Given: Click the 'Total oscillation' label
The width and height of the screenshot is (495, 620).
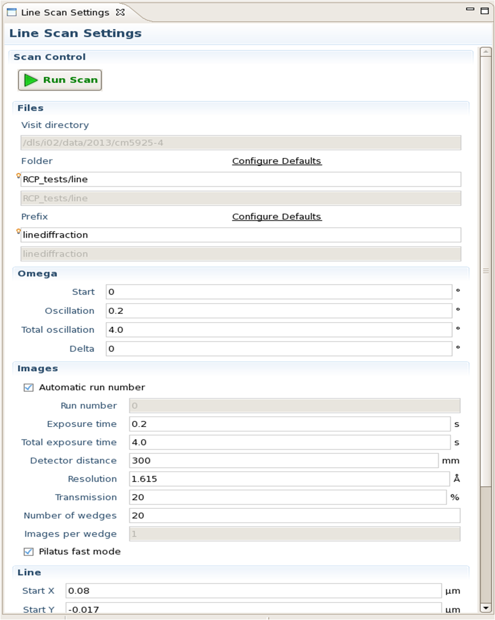Looking at the screenshot, I should point(58,330).
